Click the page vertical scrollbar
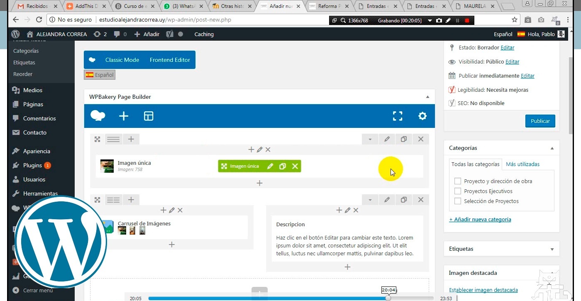Screen dimensions: 581x301 click(x=571, y=95)
